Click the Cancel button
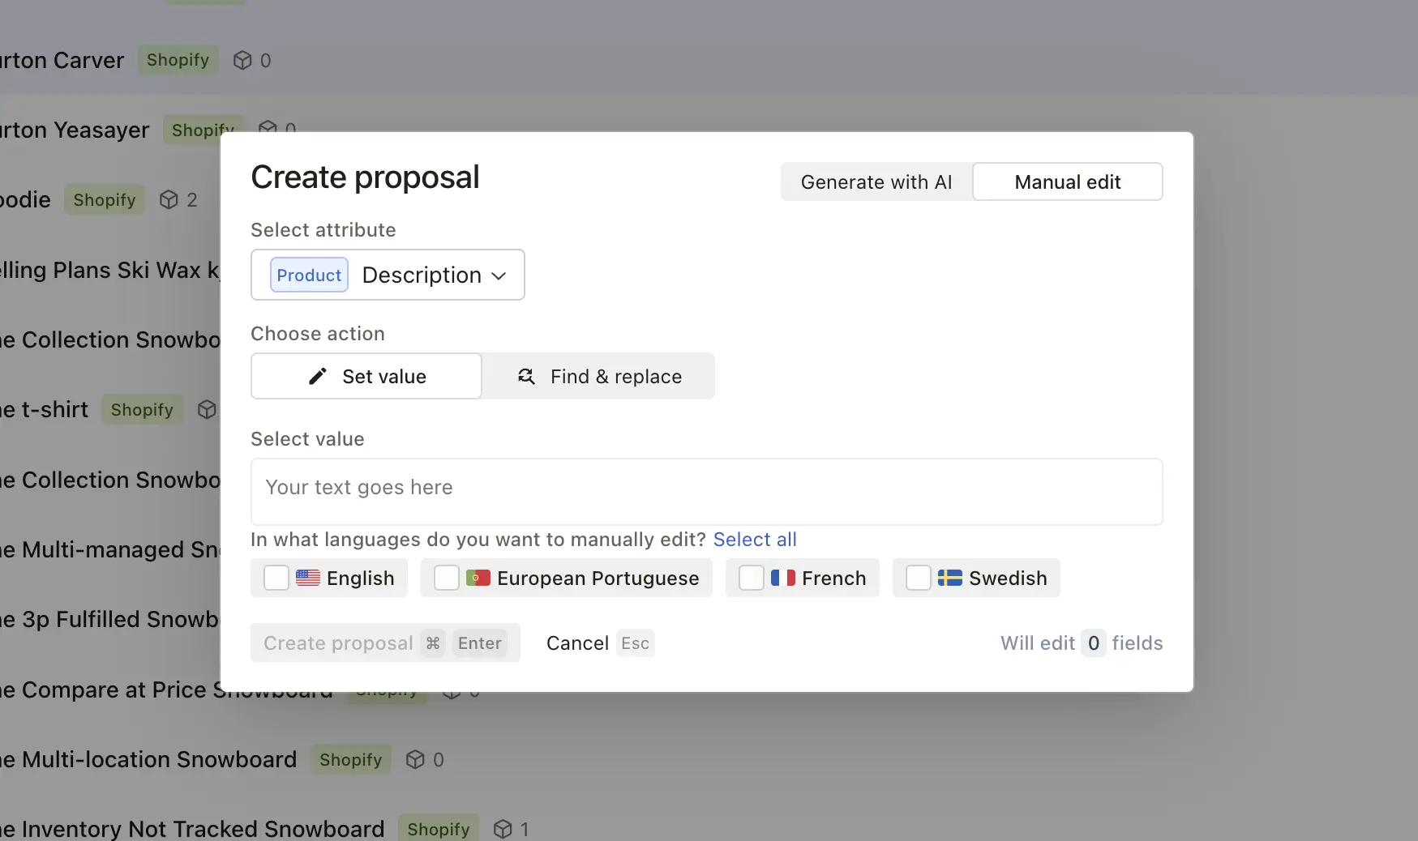The width and height of the screenshot is (1418, 841). pyautogui.click(x=577, y=642)
